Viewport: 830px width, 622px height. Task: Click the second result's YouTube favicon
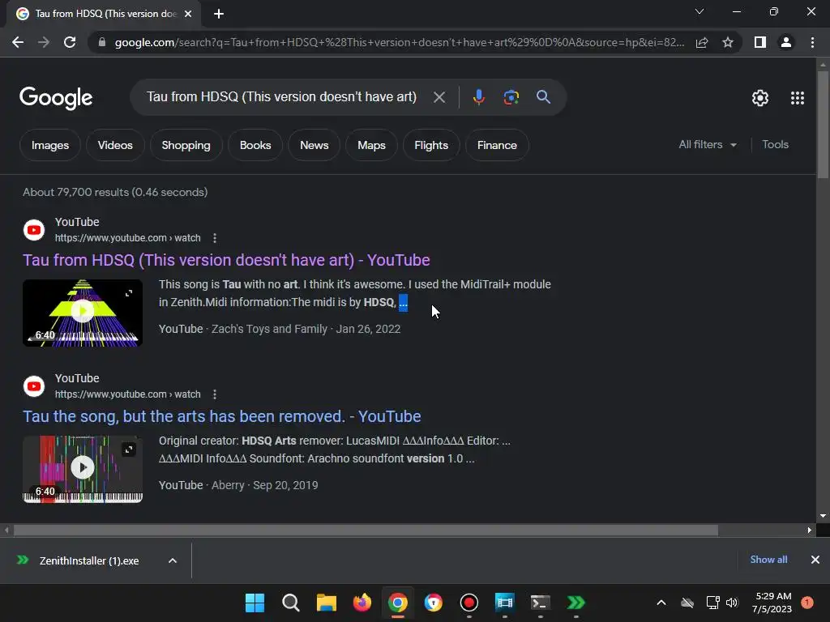coord(34,386)
